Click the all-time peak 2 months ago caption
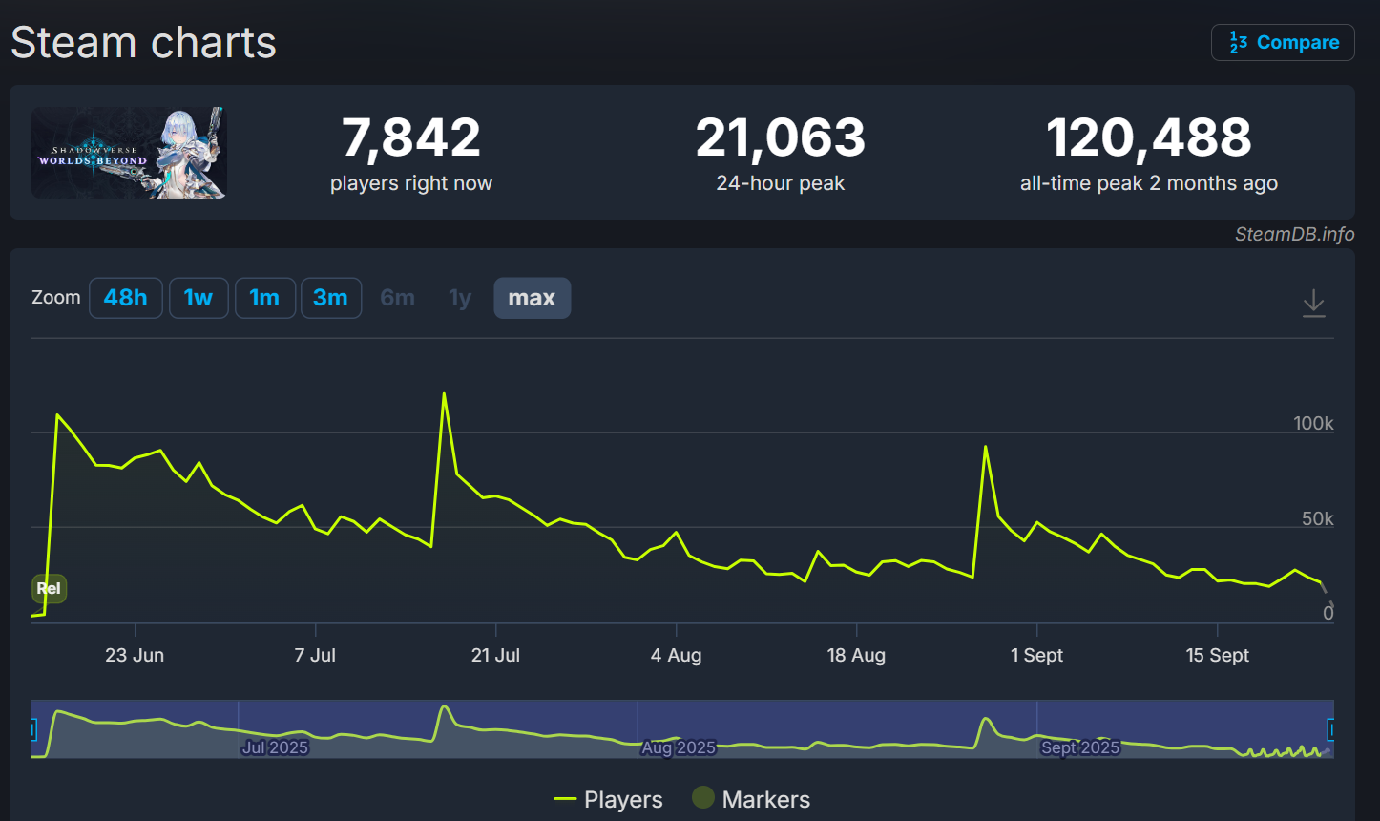1380x821 pixels. coord(1149,183)
